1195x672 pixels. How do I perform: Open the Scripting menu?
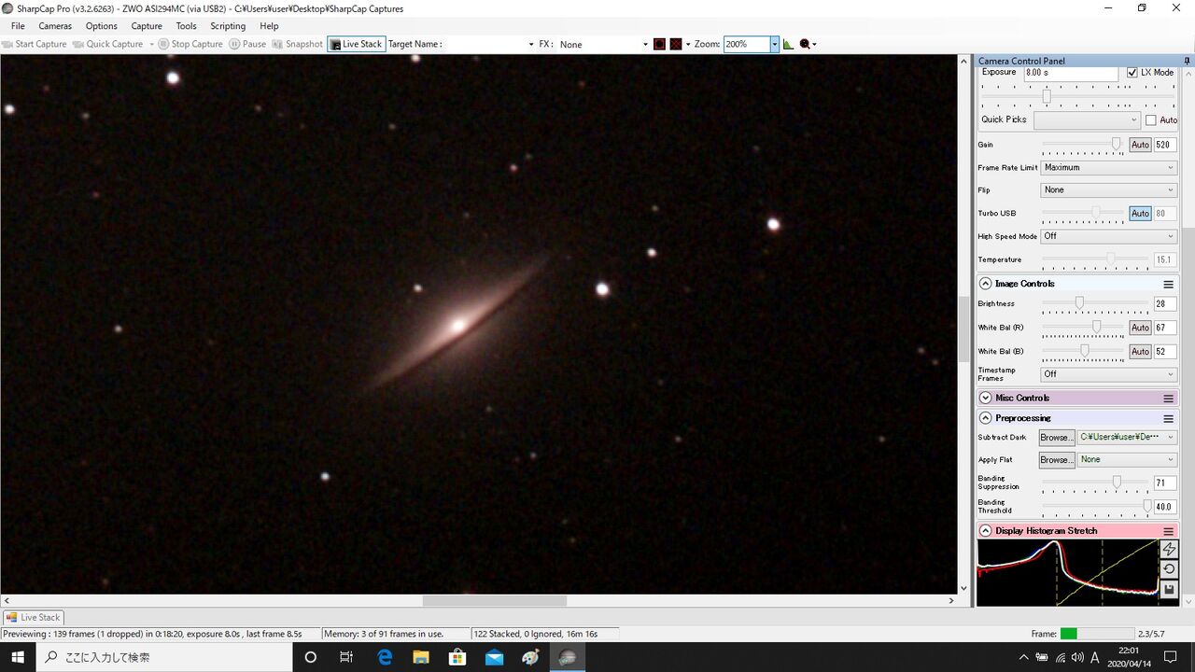pyautogui.click(x=228, y=26)
